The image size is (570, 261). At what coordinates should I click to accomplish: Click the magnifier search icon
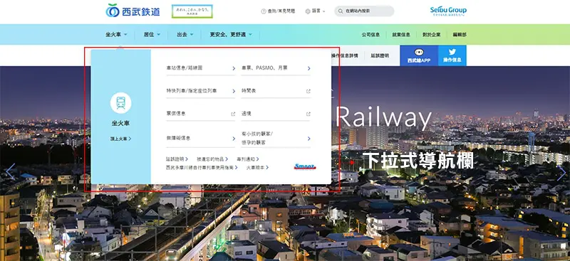[x=341, y=11]
